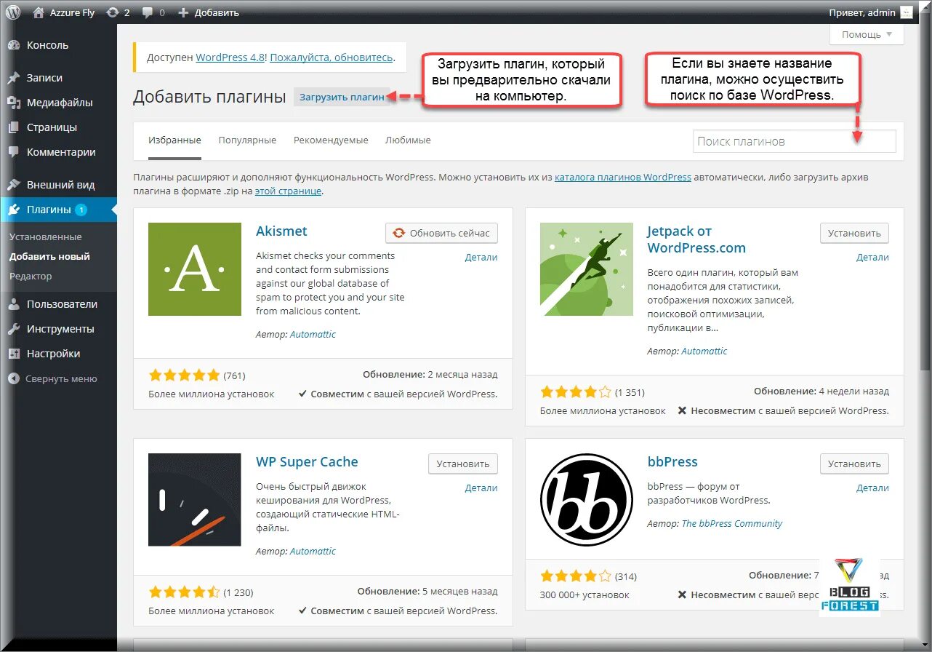Screen dimensions: 932x652
Task: Open Детали link for bbPress
Action: [x=872, y=488]
